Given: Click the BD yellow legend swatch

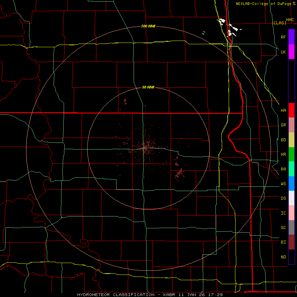Looking at the screenshot, I should coord(291,140).
